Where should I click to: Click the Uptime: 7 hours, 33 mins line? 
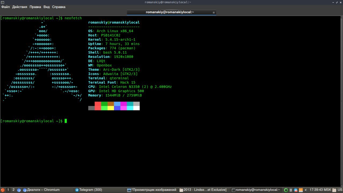pos(114,44)
